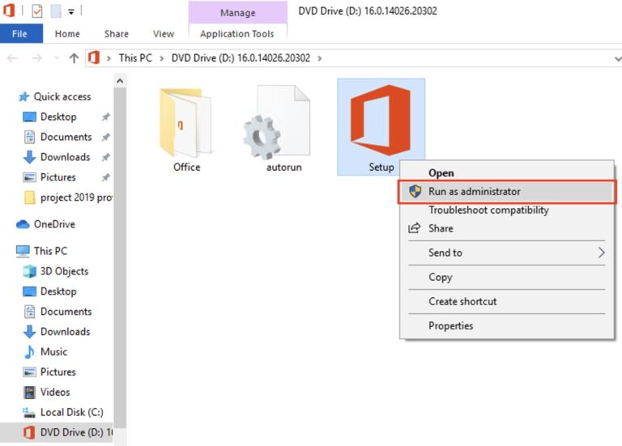
Task: Expand chevron before This PC in address bar
Action: click(109, 58)
